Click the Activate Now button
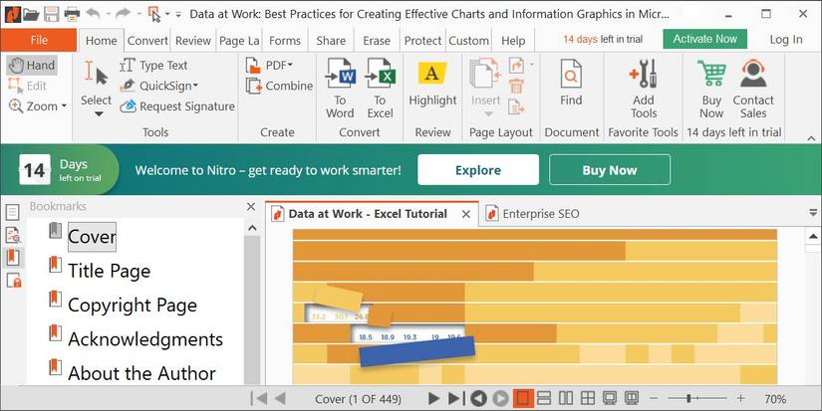This screenshot has height=411, width=822. (705, 39)
